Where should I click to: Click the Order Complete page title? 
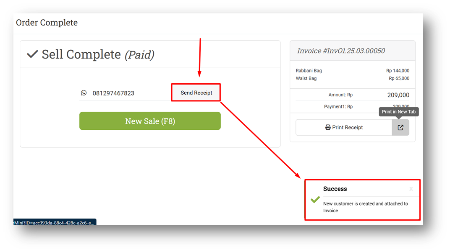point(47,22)
